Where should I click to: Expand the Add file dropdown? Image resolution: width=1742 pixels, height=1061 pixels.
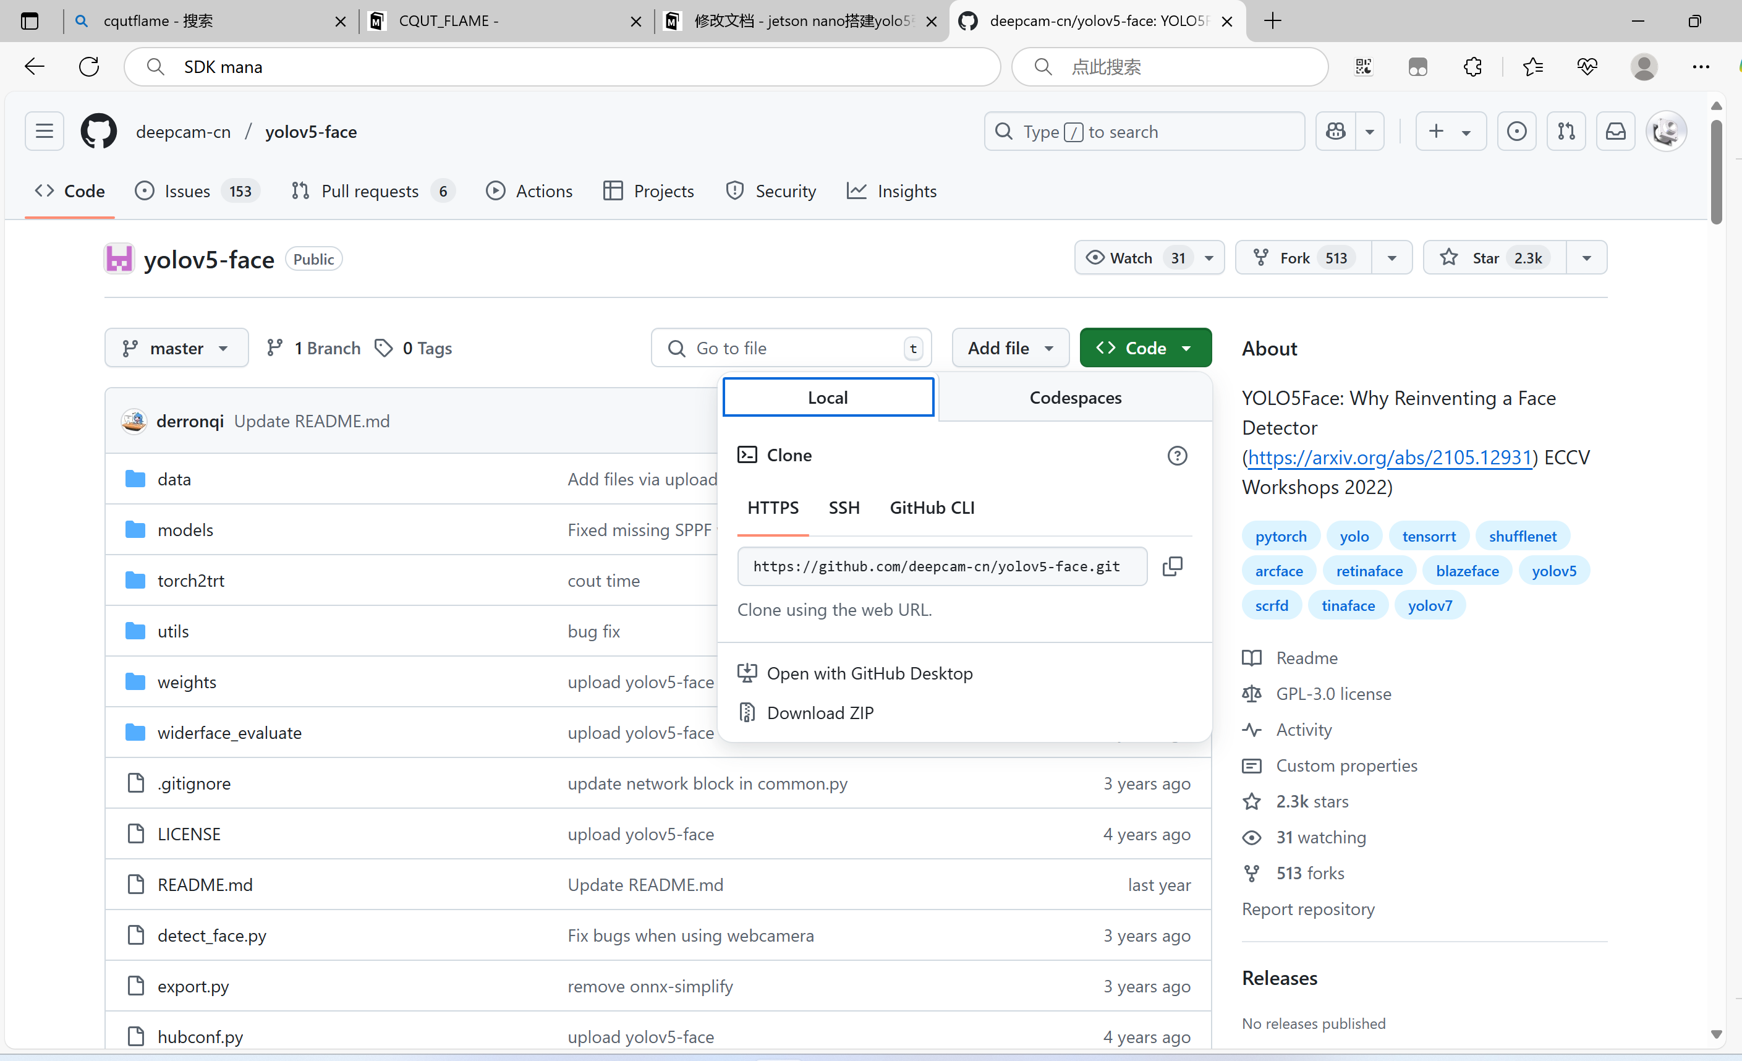[x=1010, y=348]
